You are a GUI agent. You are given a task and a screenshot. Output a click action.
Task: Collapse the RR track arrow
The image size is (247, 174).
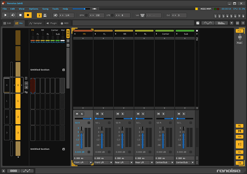point(116,34)
